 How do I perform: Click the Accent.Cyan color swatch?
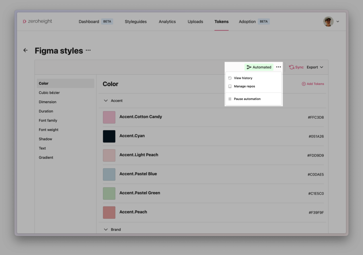109,136
